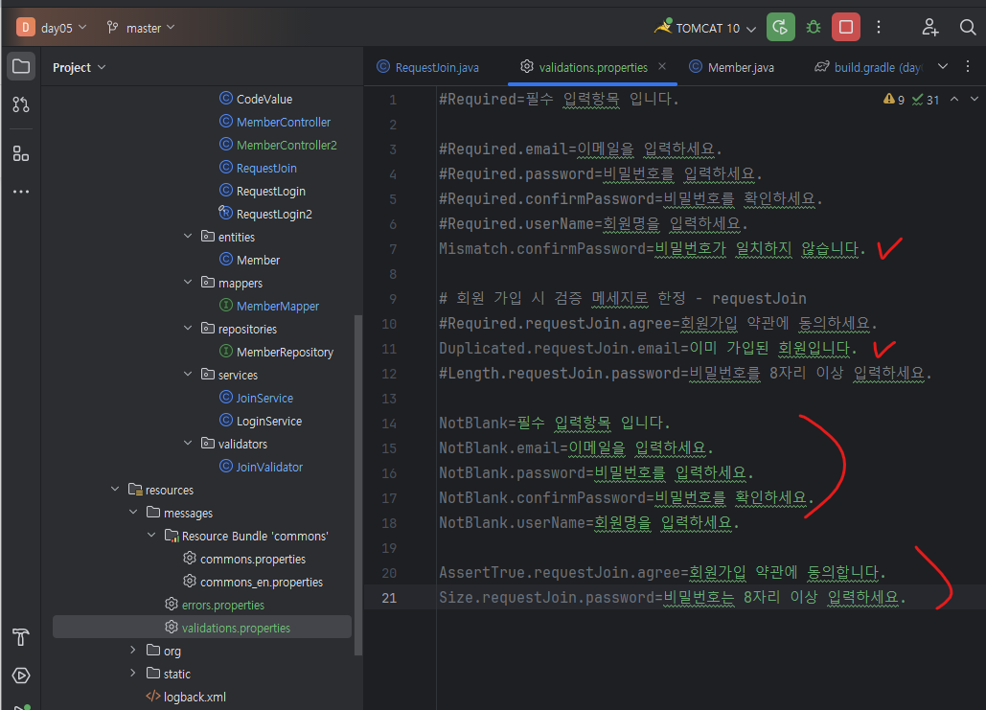This screenshot has height=710, width=986.
Task: Open the master branch dropdown
Action: click(x=142, y=28)
